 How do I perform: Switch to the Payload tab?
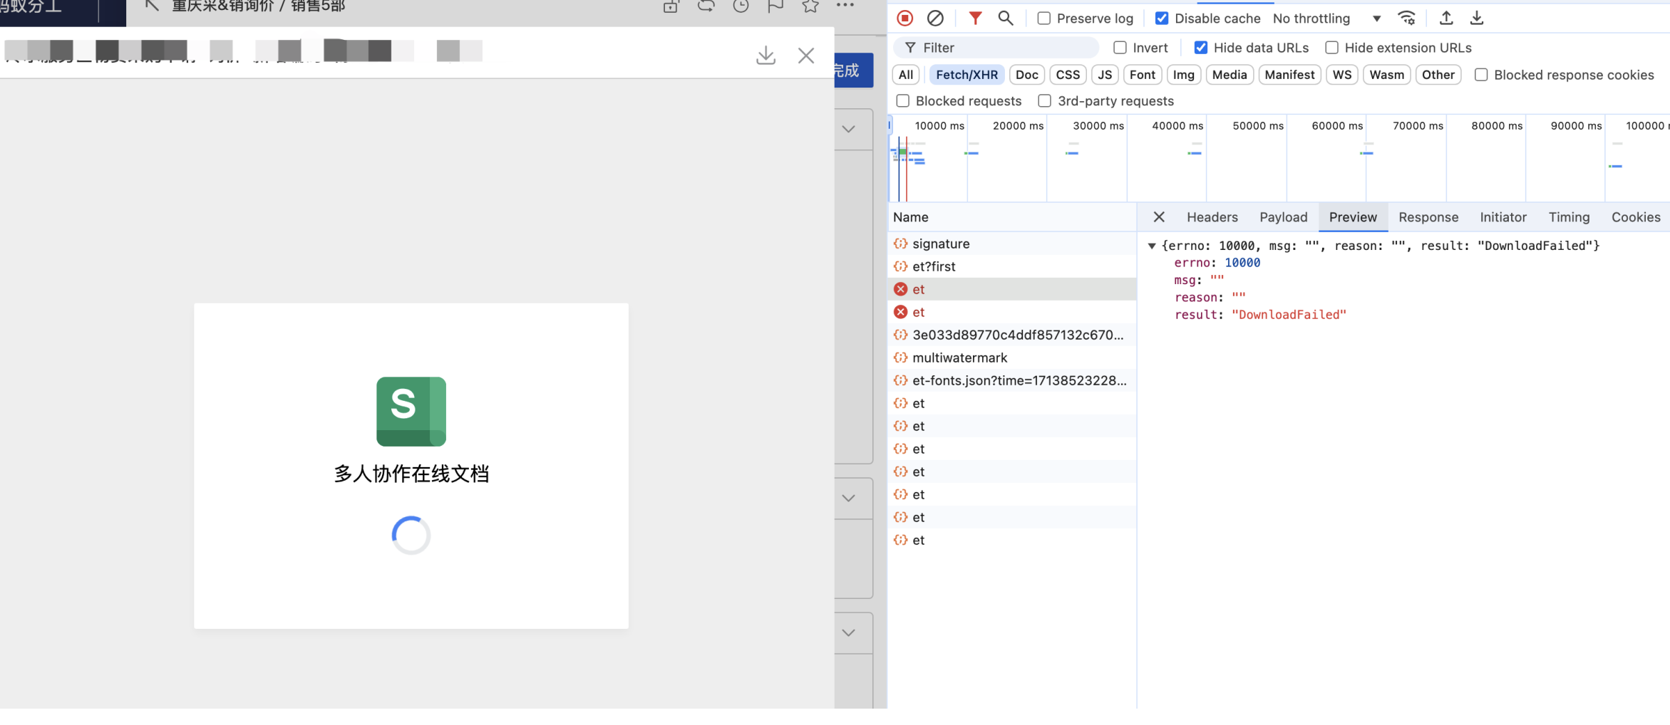coord(1283,217)
